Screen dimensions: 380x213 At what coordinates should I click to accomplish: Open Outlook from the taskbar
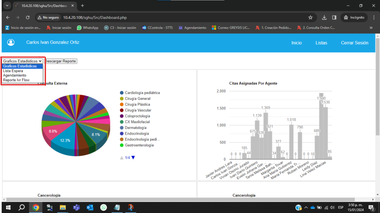pyautogui.click(x=90, y=207)
